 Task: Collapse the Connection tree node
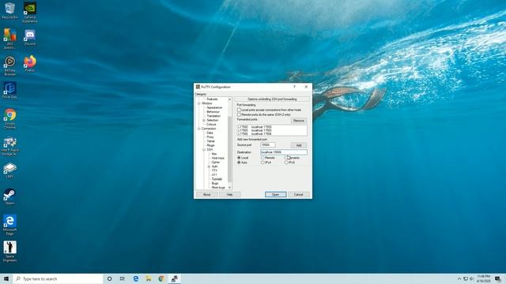pos(199,129)
